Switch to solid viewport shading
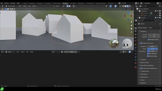This screenshot has width=162, height=91. (125, 6)
